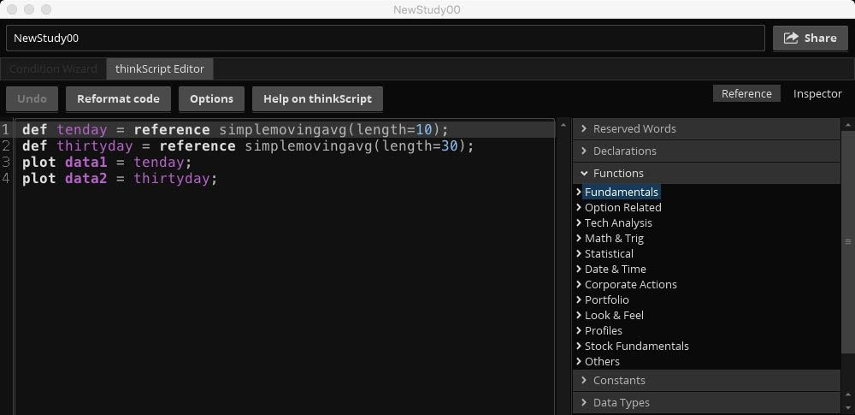Screen dimensions: 855x415
Task: Select the Math & Trig tree label
Action: [614, 238]
